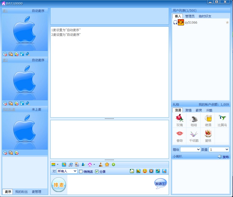Screen dimensions: 233x197
Task: Click the pie chart toolbar icon
Action: 64,164
